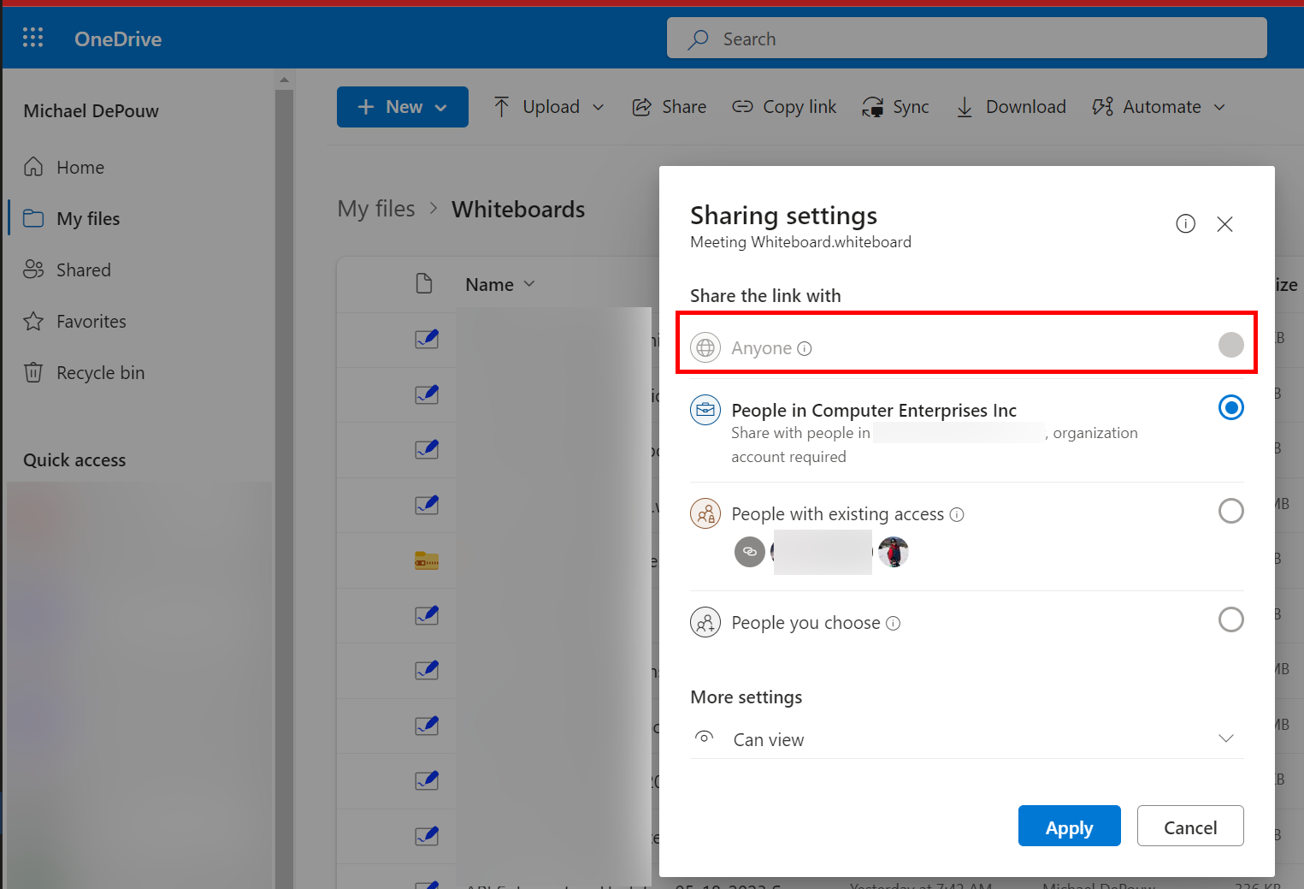The height and width of the screenshot is (889, 1304).
Task: Click the file type column header icon
Action: (424, 284)
